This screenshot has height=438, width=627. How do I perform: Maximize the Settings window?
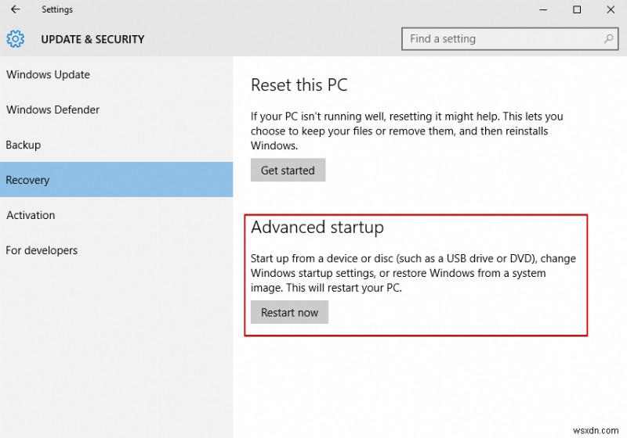pos(577,9)
